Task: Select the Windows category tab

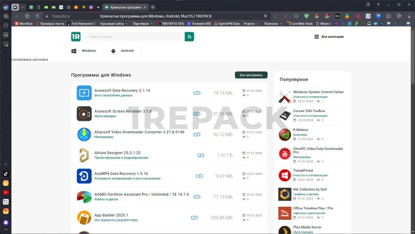Action: (84, 51)
